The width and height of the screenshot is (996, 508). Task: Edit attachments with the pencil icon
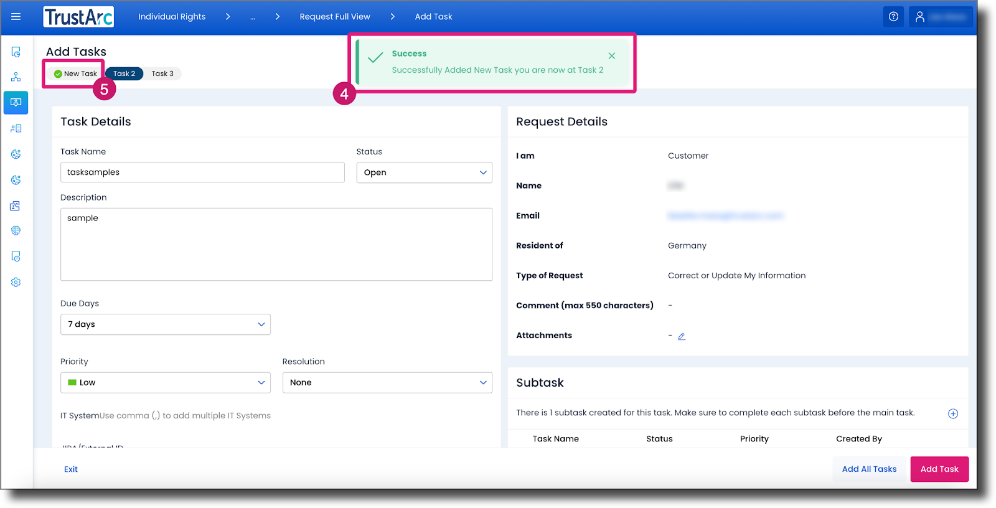(682, 336)
